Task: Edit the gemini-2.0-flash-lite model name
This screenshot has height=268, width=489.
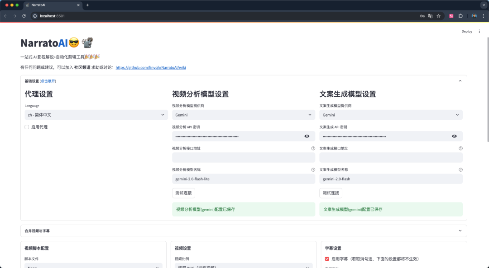Action: (244, 179)
